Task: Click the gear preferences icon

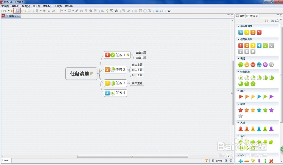Action: pyautogui.click(x=169, y=11)
